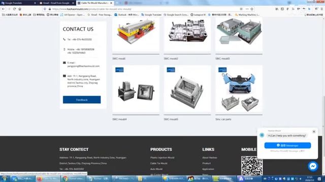Close the Cable Tie Mould tab

pos(111,3)
